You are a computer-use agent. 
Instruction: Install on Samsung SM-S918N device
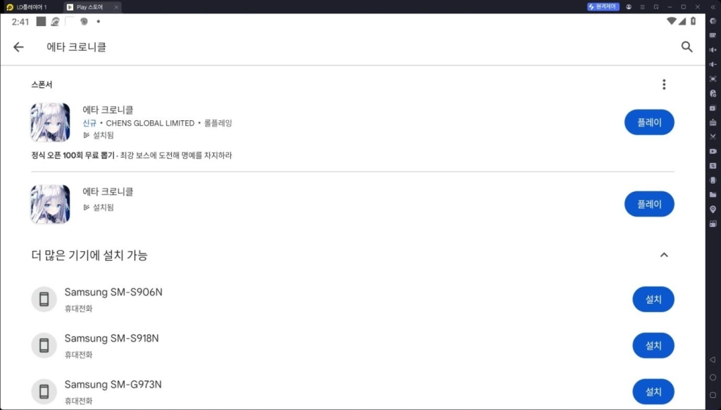(653, 346)
